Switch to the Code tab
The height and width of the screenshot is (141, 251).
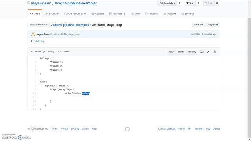coord(35,14)
